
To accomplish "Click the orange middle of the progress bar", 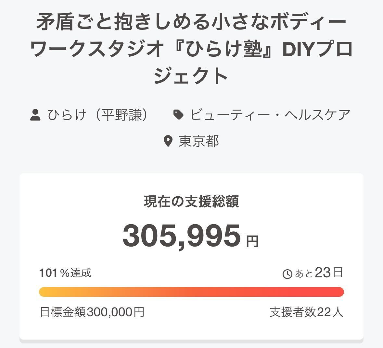I will (191, 292).
